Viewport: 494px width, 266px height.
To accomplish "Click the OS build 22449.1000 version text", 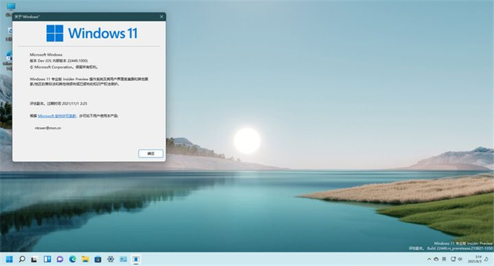I will [x=59, y=60].
